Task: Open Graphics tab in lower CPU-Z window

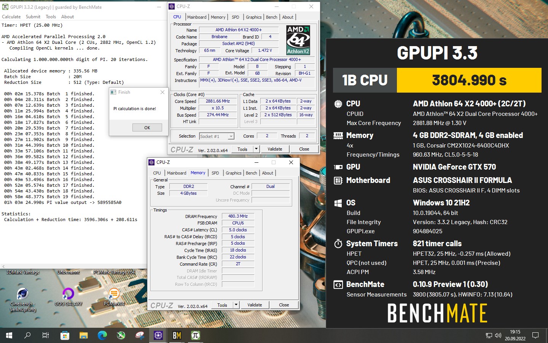Action: tap(233, 173)
